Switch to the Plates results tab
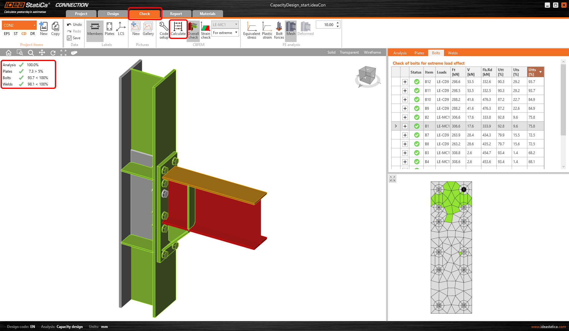This screenshot has height=331, width=569. pyautogui.click(x=419, y=53)
